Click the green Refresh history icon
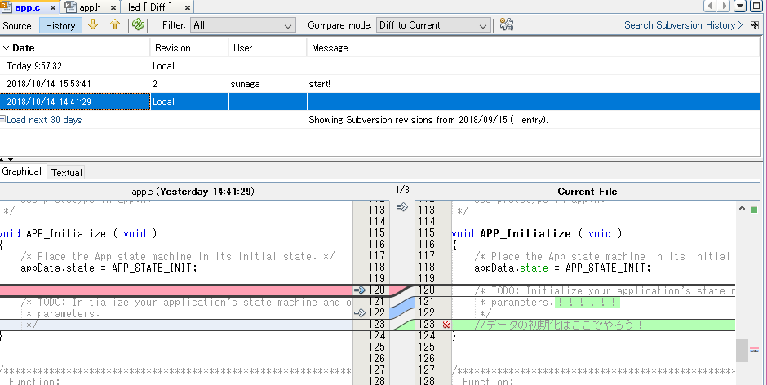 [138, 25]
